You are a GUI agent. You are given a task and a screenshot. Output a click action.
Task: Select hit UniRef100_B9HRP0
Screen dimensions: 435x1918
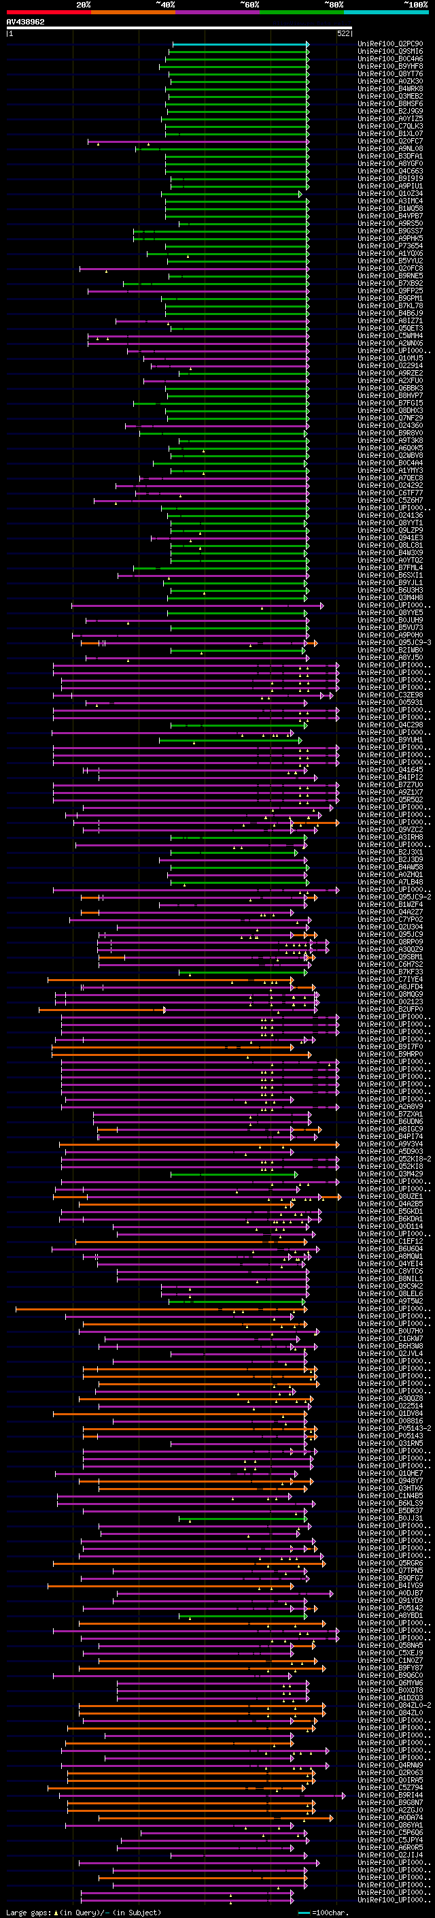pyautogui.click(x=390, y=1055)
